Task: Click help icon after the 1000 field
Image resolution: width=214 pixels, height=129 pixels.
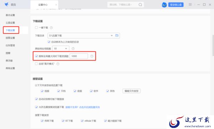Action: (x=92, y=56)
